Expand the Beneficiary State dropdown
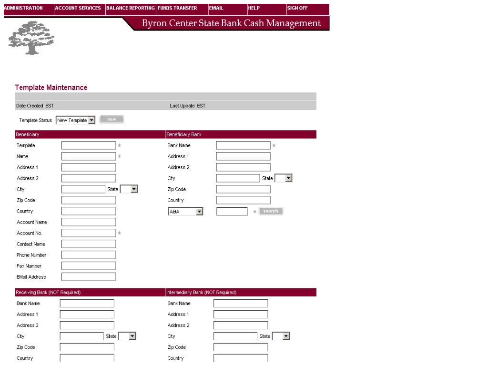The image size is (488, 366). [129, 189]
